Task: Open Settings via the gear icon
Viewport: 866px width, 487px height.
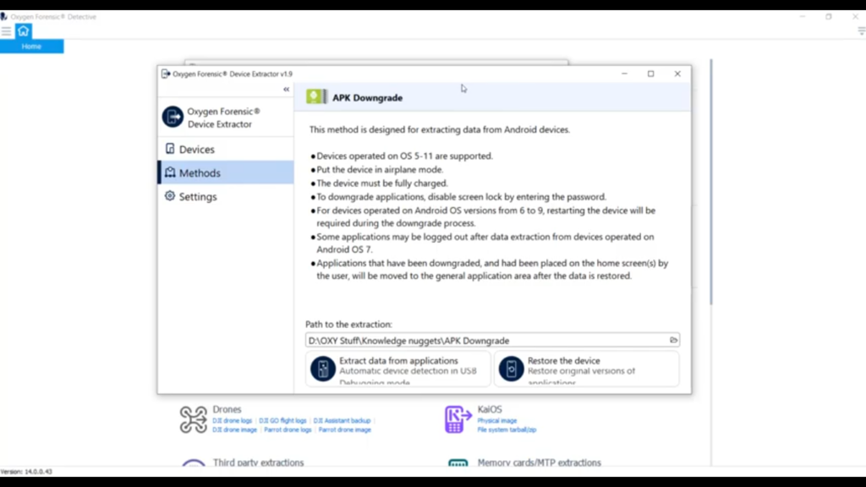Action: pos(170,196)
